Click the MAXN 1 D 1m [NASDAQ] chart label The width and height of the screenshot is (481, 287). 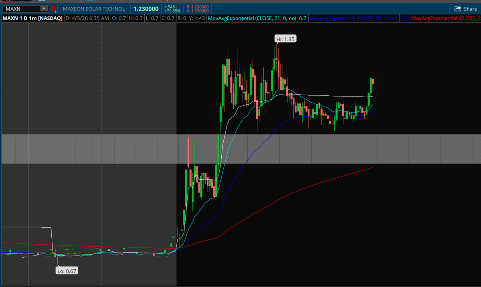32,18
